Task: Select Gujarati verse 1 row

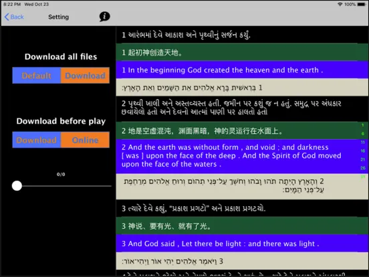Action: [x=242, y=35]
